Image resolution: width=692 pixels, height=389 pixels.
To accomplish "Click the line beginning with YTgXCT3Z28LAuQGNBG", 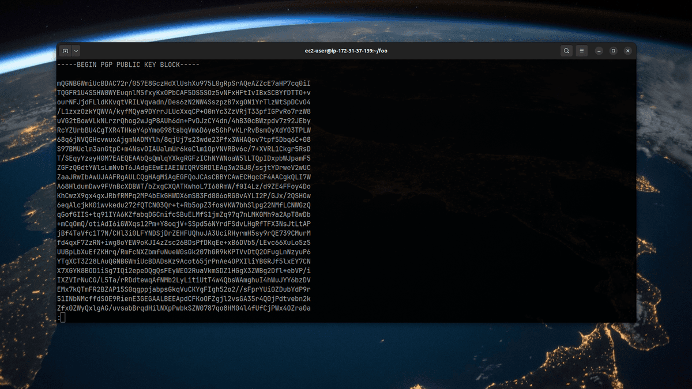I will coord(183,261).
